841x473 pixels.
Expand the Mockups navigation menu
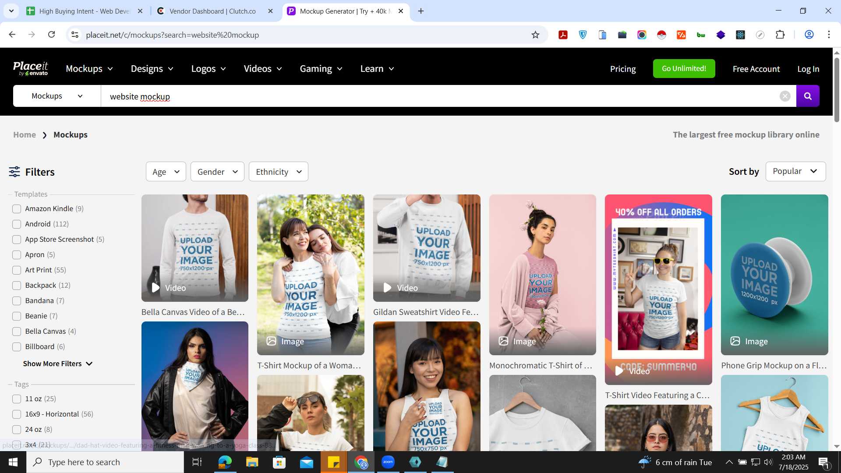[89, 69]
